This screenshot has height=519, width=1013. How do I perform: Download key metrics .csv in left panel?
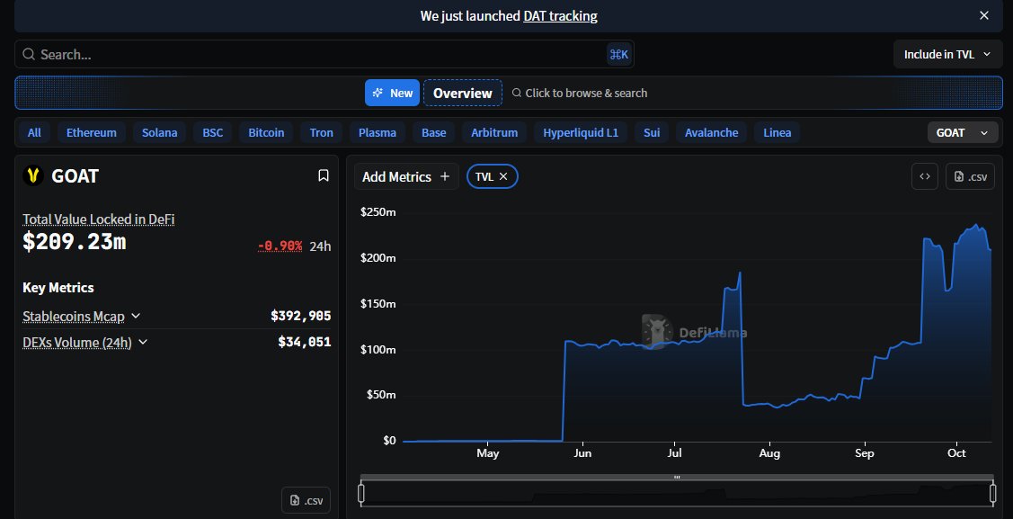[307, 500]
